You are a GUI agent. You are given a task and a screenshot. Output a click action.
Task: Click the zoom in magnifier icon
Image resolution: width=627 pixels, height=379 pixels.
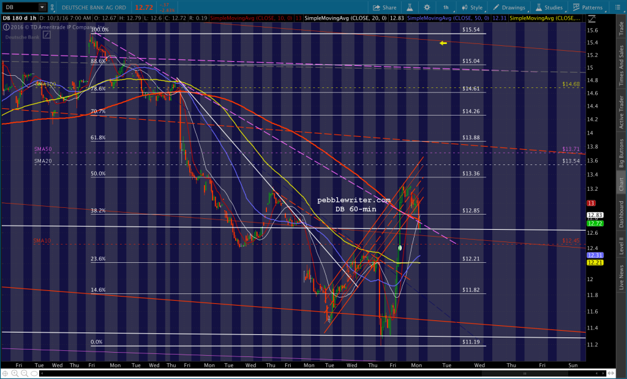tap(15, 373)
